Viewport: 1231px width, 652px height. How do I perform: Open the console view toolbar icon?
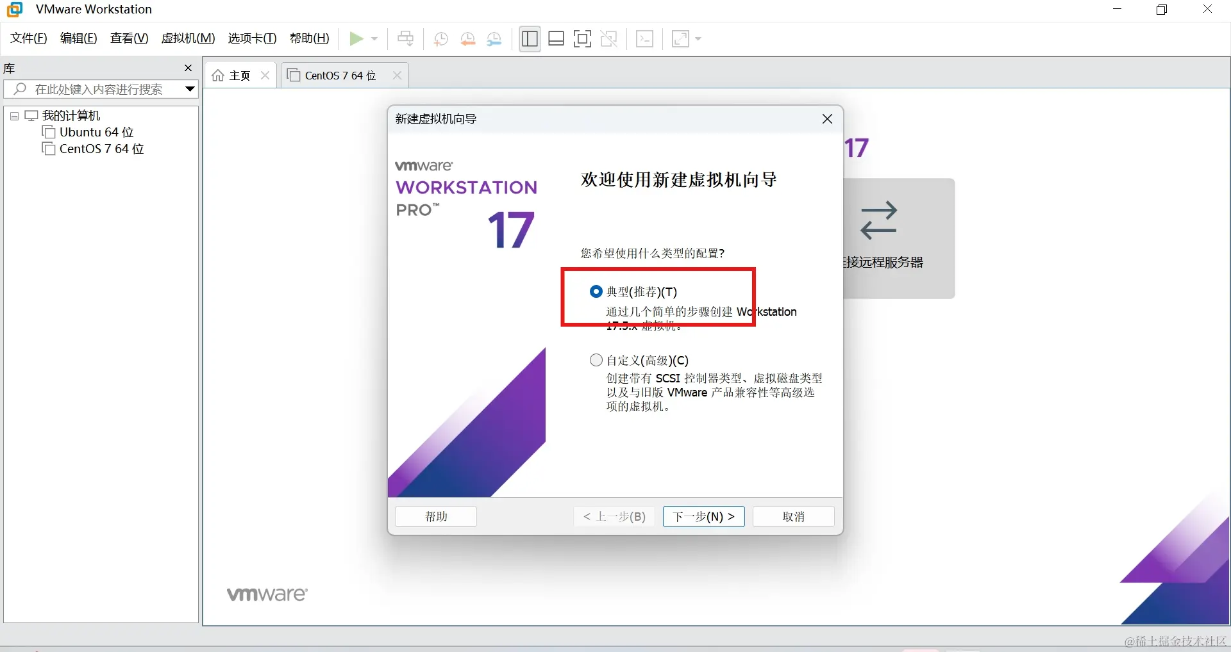[x=645, y=39]
